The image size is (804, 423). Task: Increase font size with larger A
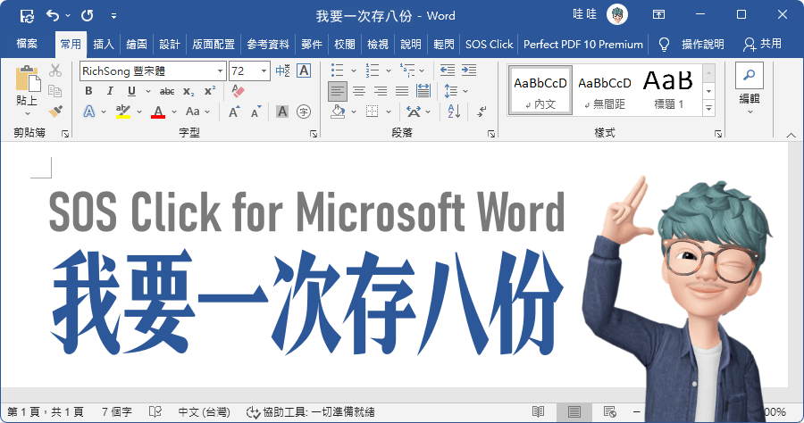(x=234, y=112)
